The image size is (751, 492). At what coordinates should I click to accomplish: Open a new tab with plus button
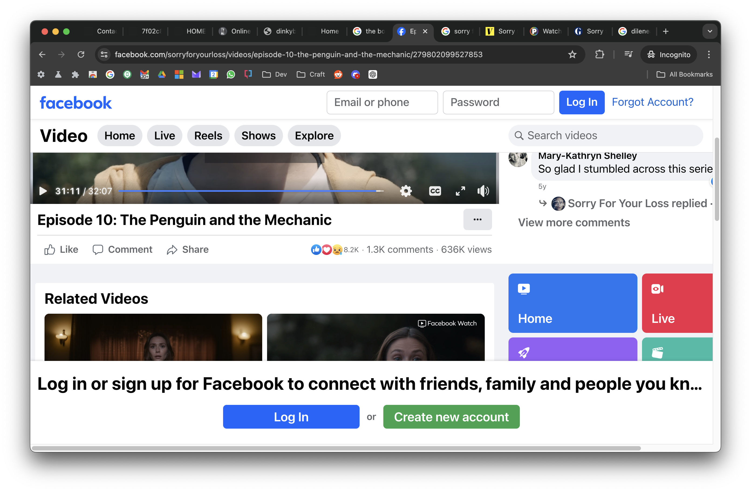pos(665,31)
